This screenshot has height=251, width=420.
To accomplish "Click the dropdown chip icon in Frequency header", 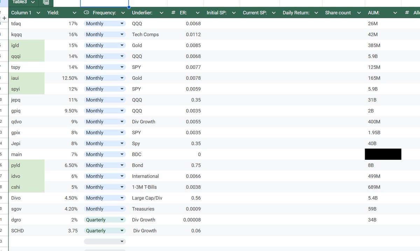I will coord(86,13).
